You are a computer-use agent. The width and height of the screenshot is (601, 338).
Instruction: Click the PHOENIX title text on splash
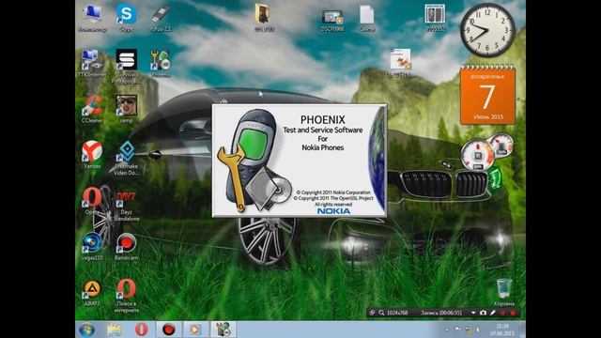coord(322,119)
